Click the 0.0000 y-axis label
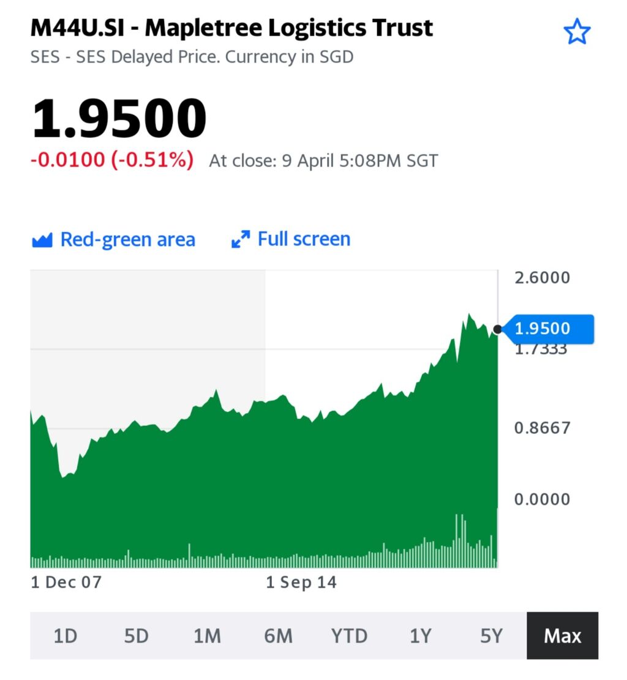The height and width of the screenshot is (680, 627). 542,499
